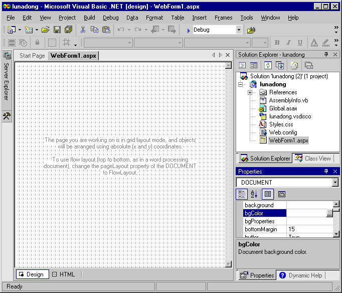The width and height of the screenshot is (342, 293).
Task: Open the Project menu
Action: 67,18
